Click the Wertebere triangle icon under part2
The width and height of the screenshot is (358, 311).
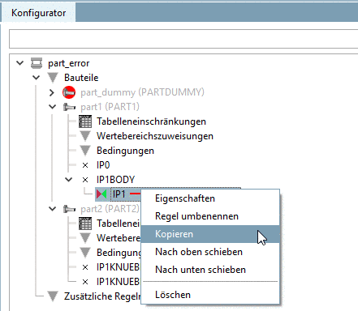[x=85, y=238]
